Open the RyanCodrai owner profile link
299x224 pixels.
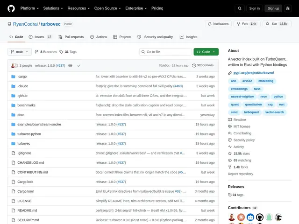[x=25, y=24]
